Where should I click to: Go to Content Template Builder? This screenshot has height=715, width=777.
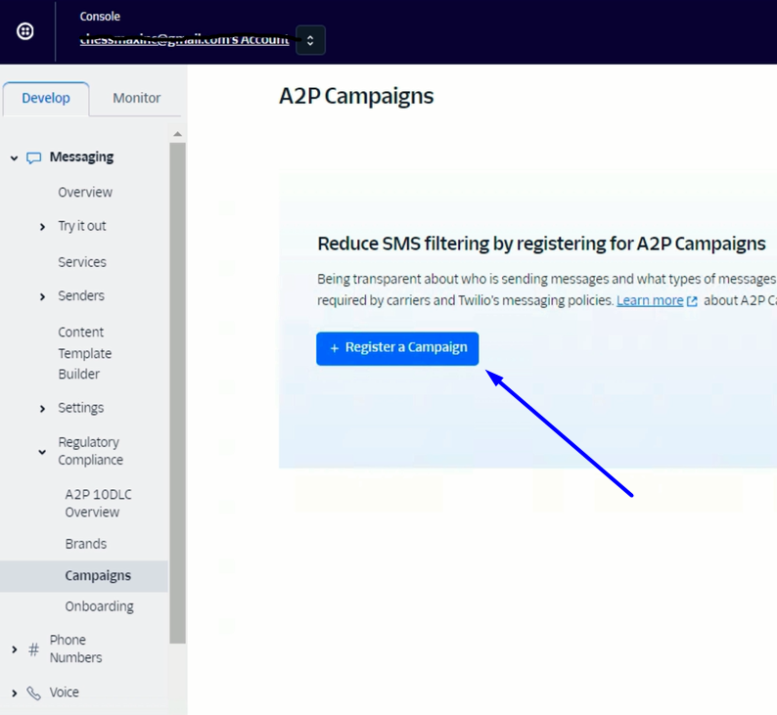click(x=84, y=353)
